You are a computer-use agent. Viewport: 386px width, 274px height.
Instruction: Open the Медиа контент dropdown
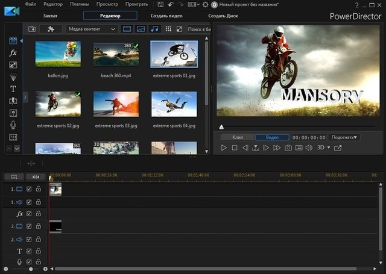[x=91, y=29]
